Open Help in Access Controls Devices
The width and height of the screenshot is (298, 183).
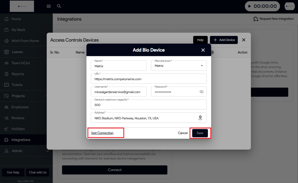[200, 40]
